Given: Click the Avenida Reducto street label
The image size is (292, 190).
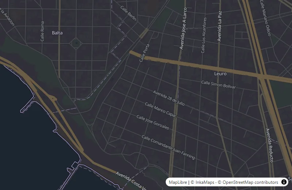Looking at the screenshot, I should coord(270,145).
